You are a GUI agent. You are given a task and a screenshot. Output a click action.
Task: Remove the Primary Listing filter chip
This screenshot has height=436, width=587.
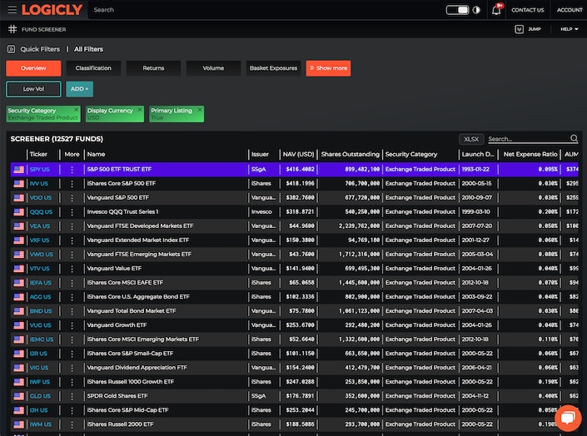coord(200,110)
